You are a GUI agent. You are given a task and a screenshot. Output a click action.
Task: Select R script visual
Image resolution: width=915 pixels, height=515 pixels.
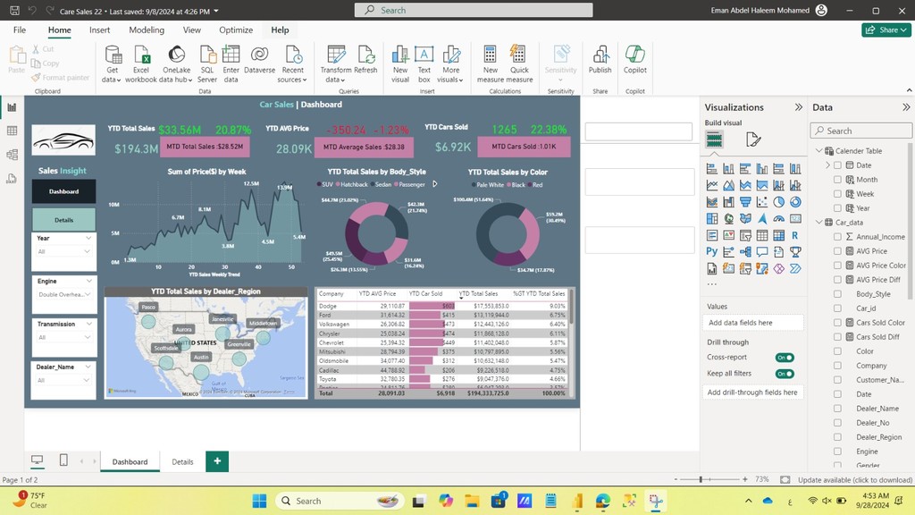[x=795, y=235]
